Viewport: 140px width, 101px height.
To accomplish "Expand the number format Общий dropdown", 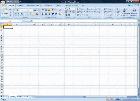I will point(74,9).
